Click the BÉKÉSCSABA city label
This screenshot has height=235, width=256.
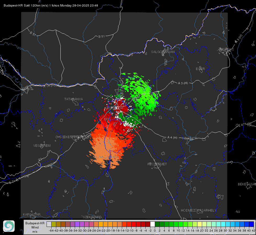(x=247, y=184)
